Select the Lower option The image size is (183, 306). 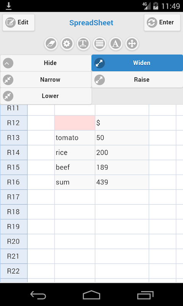[x=46, y=96]
